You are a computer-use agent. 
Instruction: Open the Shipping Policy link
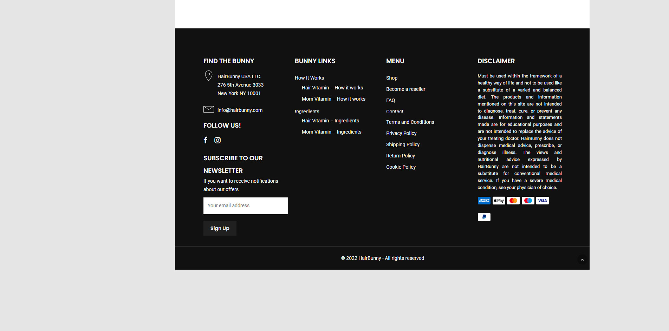403,144
